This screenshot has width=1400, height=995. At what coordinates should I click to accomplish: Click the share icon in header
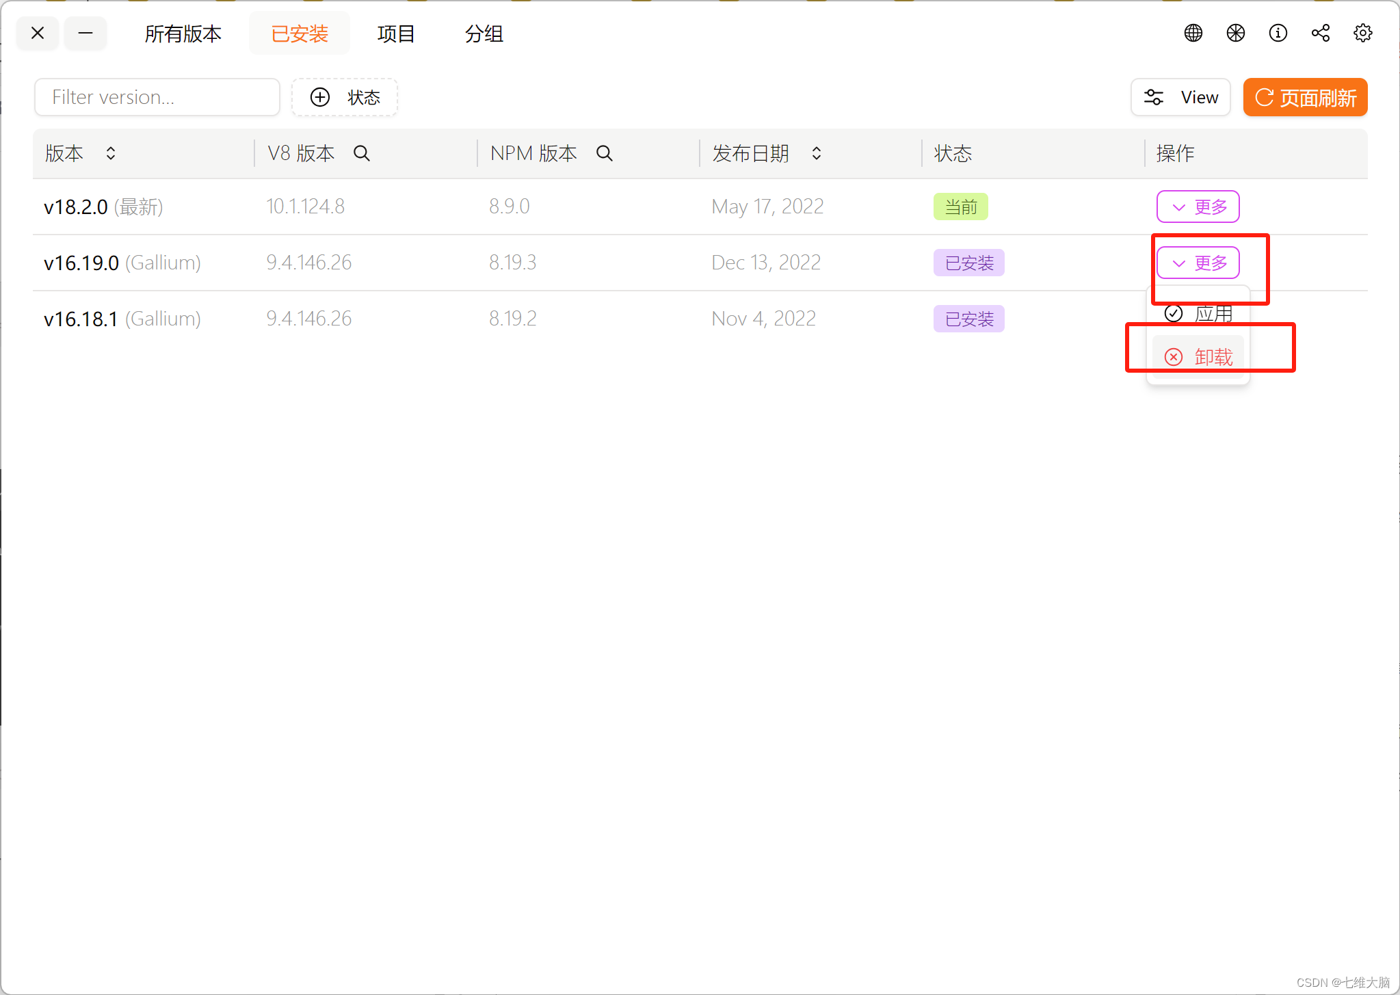tap(1320, 33)
